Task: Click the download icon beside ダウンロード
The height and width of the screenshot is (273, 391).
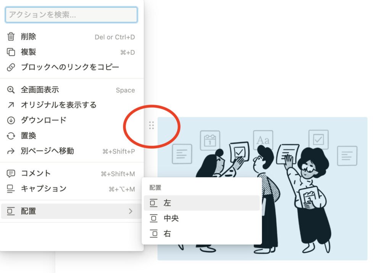Action: (x=11, y=120)
